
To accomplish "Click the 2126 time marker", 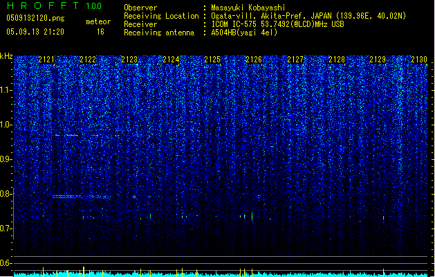I will tap(254, 60).
